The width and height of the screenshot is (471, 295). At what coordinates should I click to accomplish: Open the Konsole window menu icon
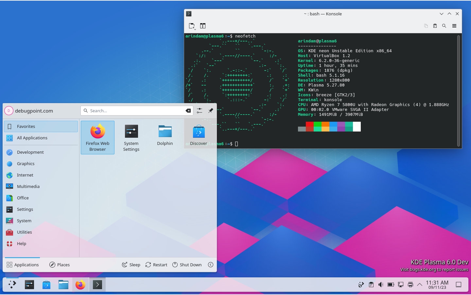click(x=189, y=14)
